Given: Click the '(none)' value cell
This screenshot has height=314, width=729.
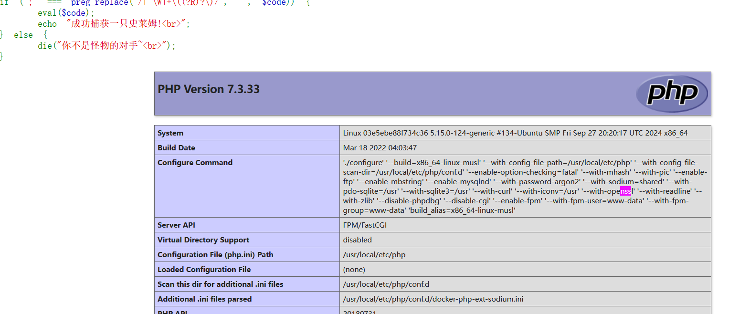Looking at the screenshot, I should pos(525,269).
